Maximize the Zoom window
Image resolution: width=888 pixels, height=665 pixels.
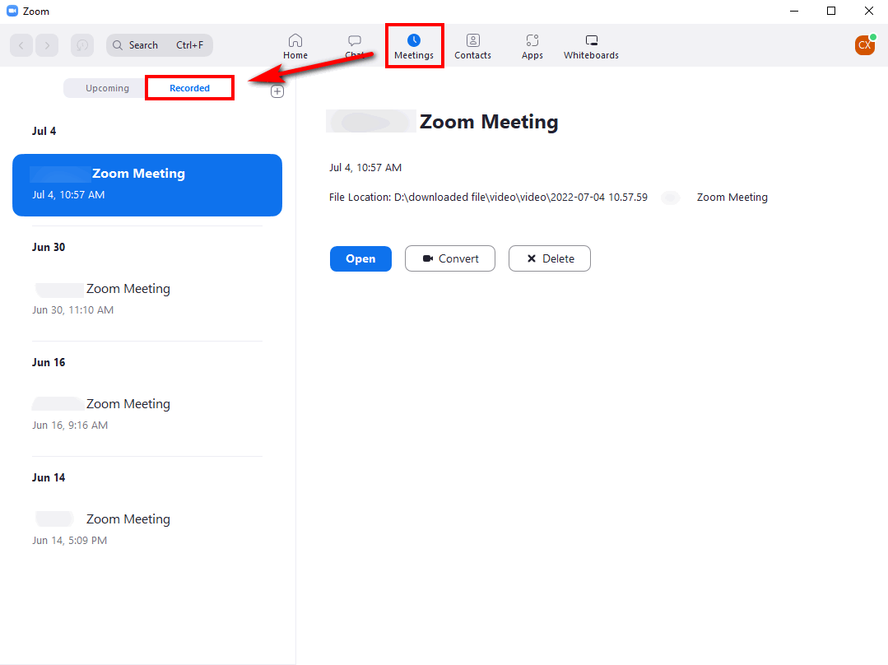pyautogui.click(x=830, y=11)
